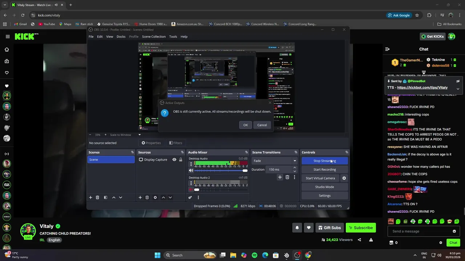Screen dimensions: 465x261
Task: Open Kick hamburger menu
Action: pyautogui.click(x=8, y=36)
